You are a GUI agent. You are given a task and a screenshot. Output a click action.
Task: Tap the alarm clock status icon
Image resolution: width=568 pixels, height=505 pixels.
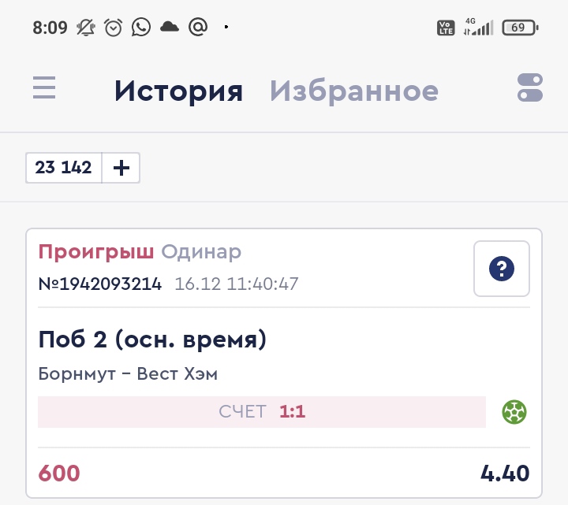[x=114, y=28]
